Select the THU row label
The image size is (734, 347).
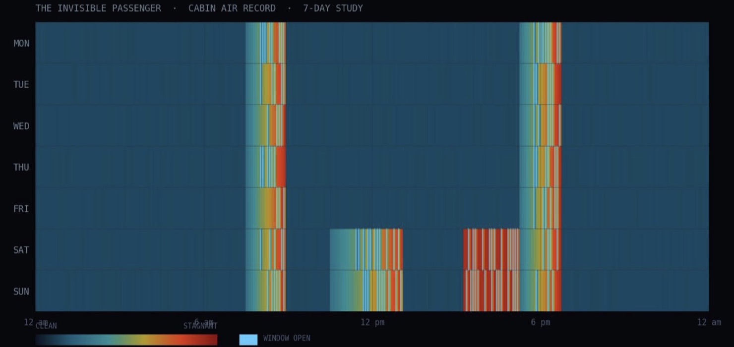[21, 168]
